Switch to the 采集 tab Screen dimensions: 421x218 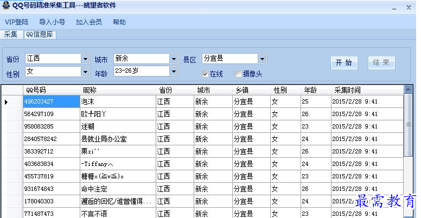[x=11, y=34]
